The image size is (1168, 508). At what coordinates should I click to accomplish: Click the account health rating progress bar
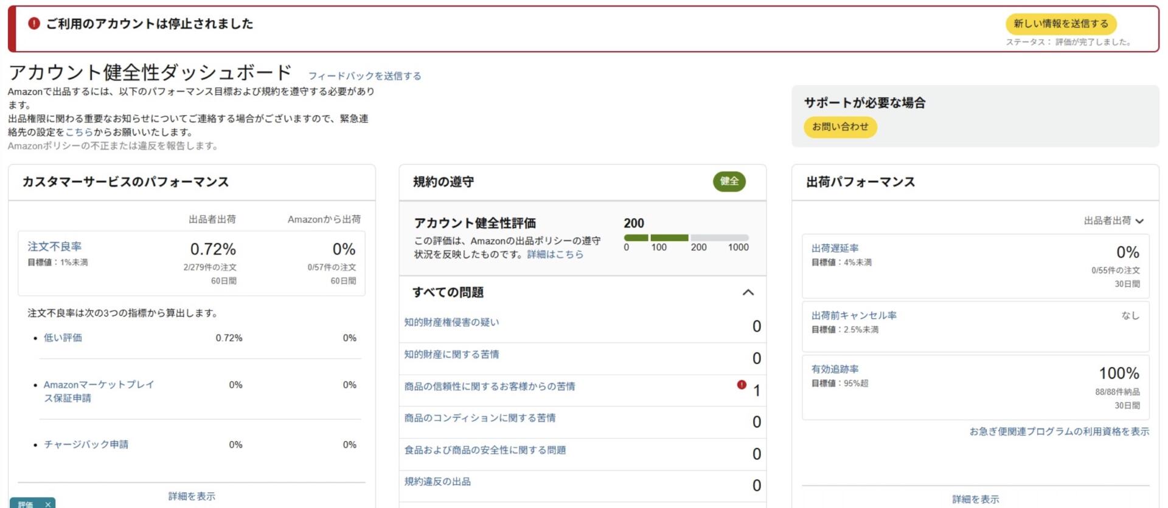(x=686, y=238)
